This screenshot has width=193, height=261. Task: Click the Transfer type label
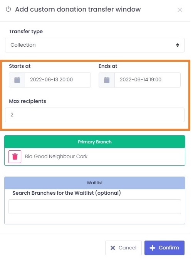[x=26, y=32]
